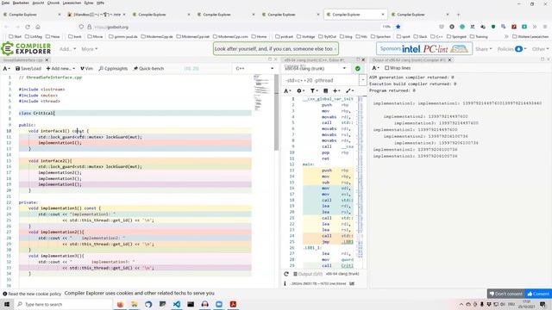This screenshot has height=310, width=552.
Task: Open the assembly filter funnel menu
Action: (313, 90)
